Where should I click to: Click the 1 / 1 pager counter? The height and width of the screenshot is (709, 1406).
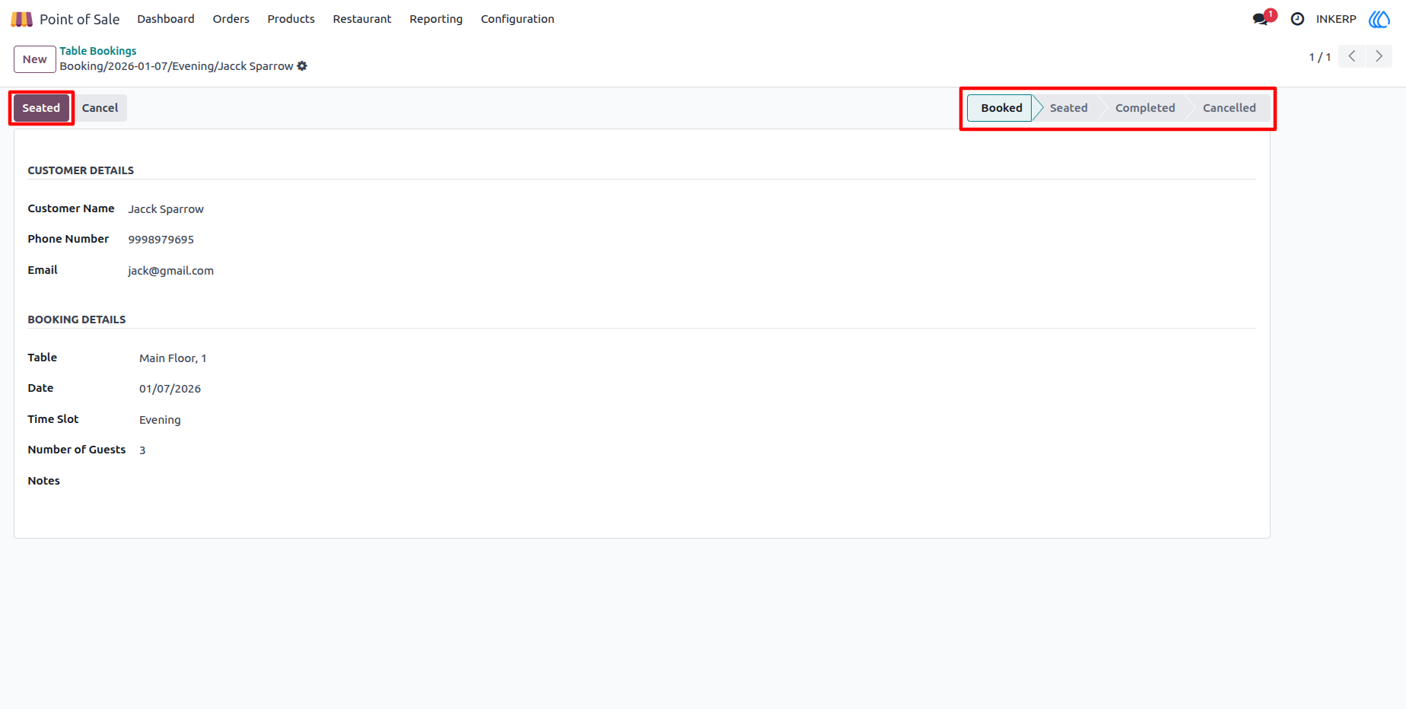coord(1320,57)
